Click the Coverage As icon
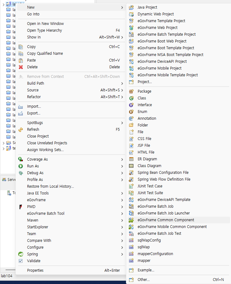The height and width of the screenshot is (284, 231). [x=21, y=159]
